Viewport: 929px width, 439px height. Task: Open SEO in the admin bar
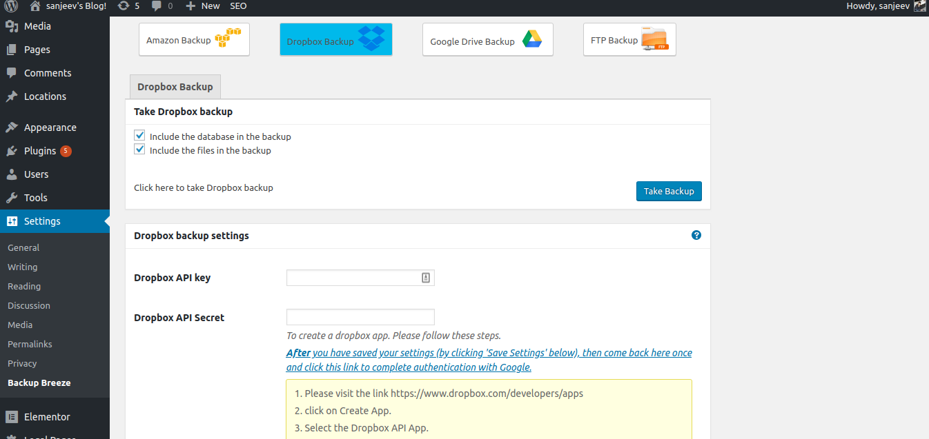pos(238,6)
